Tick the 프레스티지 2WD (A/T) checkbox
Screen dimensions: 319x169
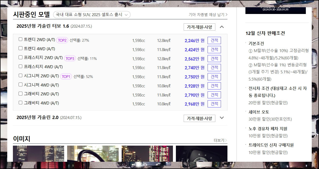[x=20, y=57]
